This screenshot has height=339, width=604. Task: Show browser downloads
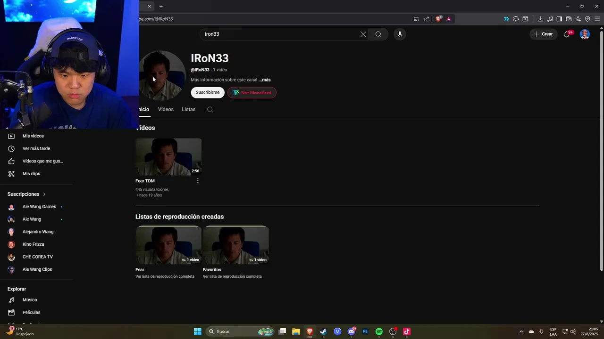coord(540,19)
